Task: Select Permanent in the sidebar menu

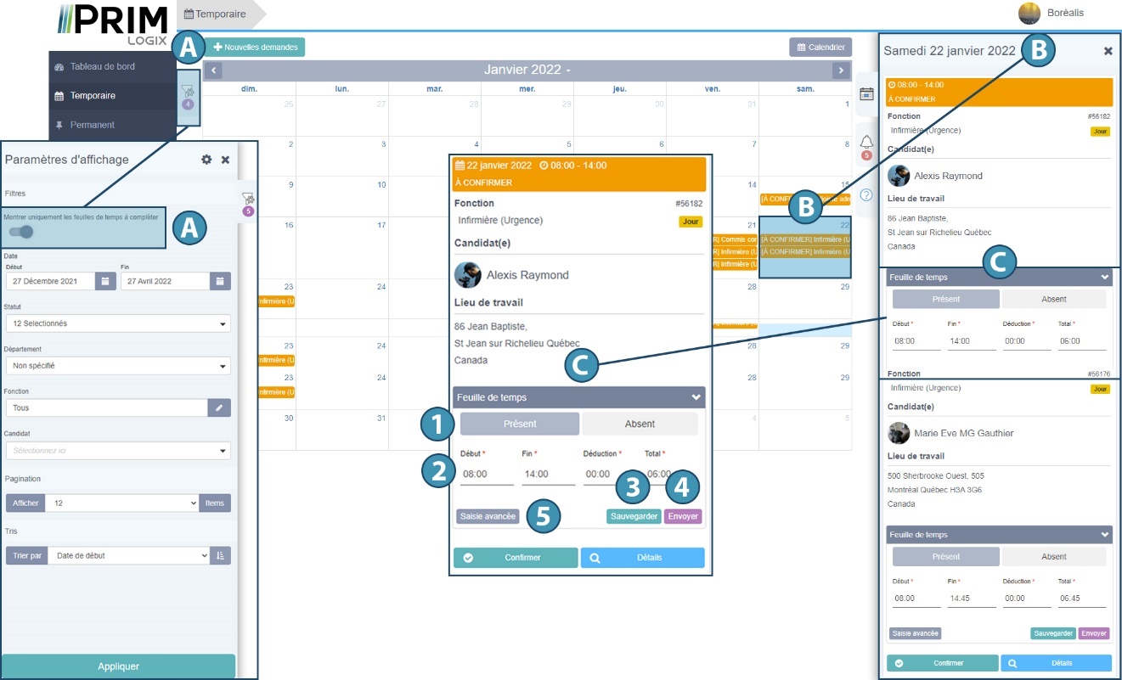Action: pos(92,125)
